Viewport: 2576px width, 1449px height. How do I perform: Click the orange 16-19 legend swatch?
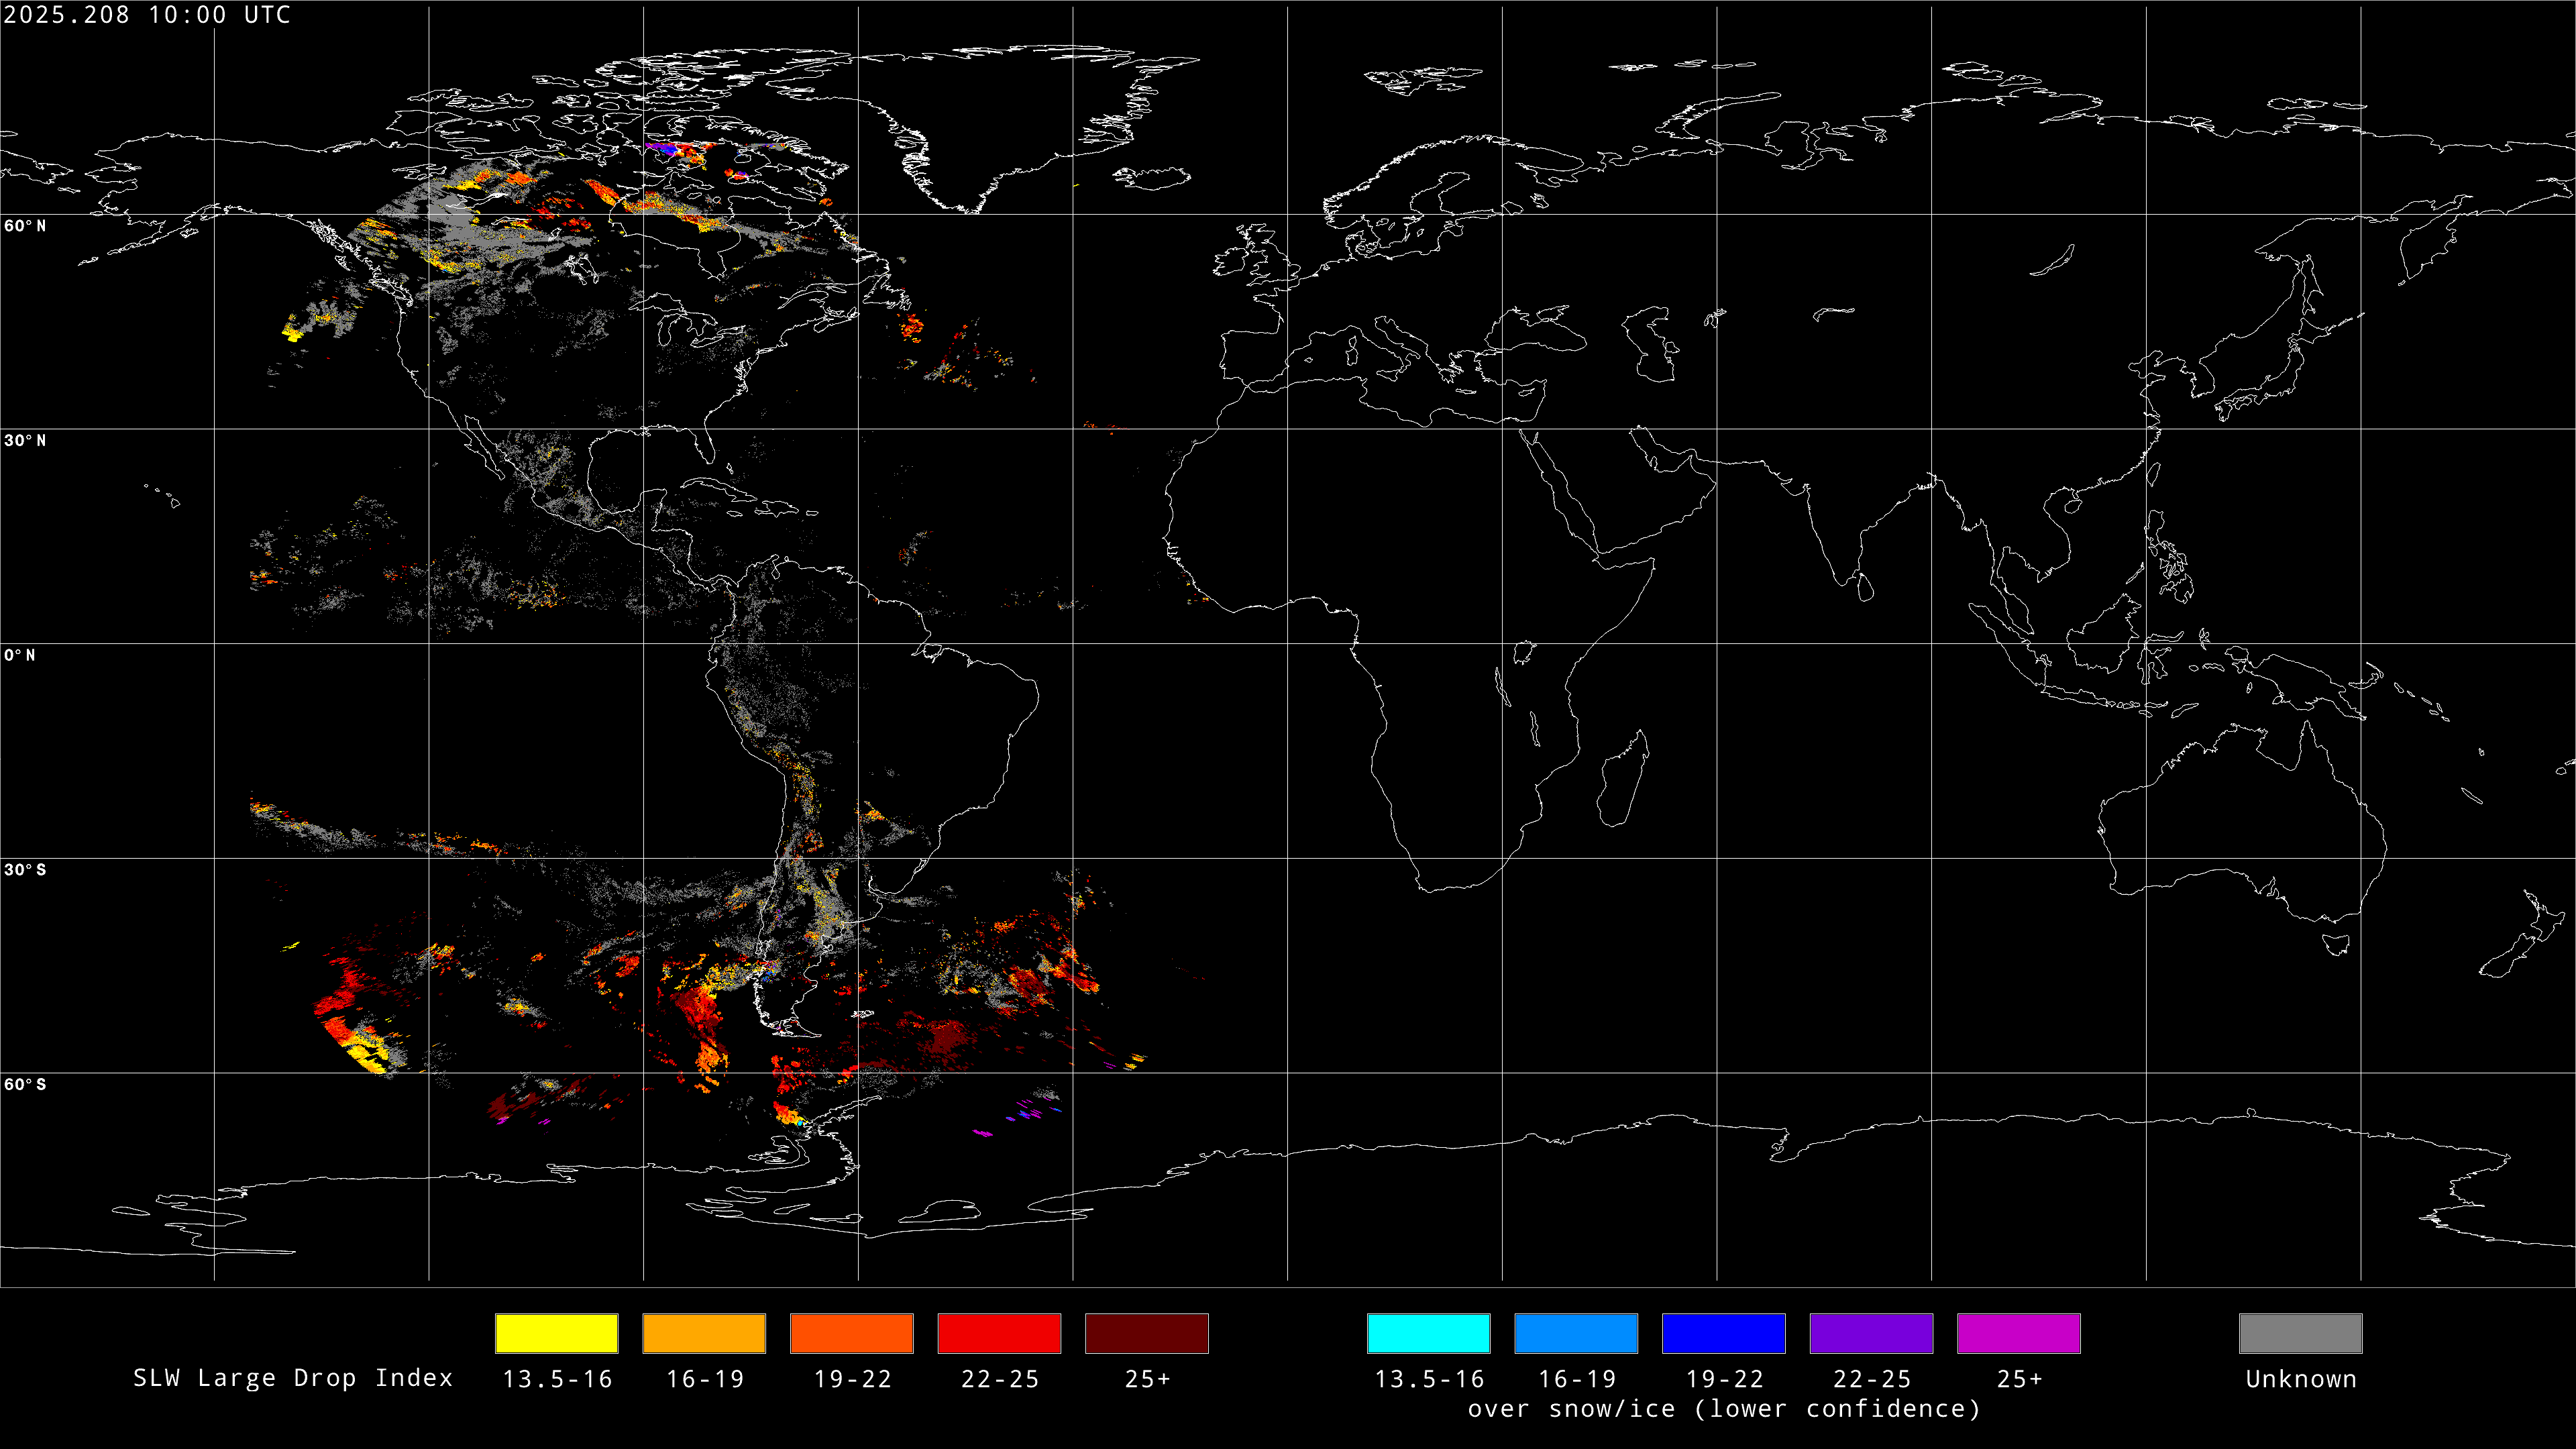point(704,1333)
